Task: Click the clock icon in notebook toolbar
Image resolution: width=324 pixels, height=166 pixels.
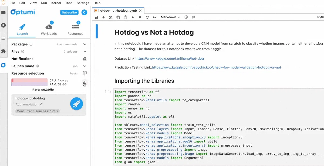Action: 186,17
